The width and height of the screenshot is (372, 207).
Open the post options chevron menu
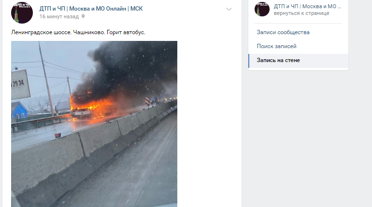[229, 9]
